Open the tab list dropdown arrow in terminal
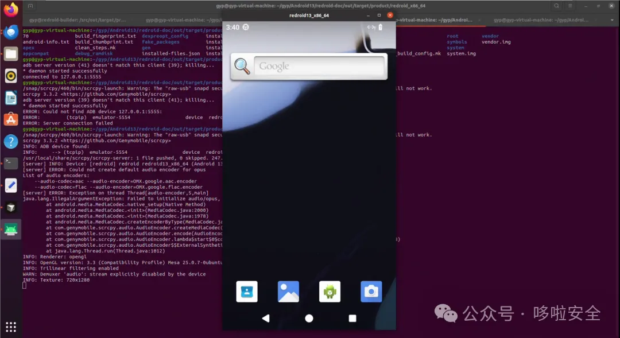The image size is (620, 338). pos(612,20)
